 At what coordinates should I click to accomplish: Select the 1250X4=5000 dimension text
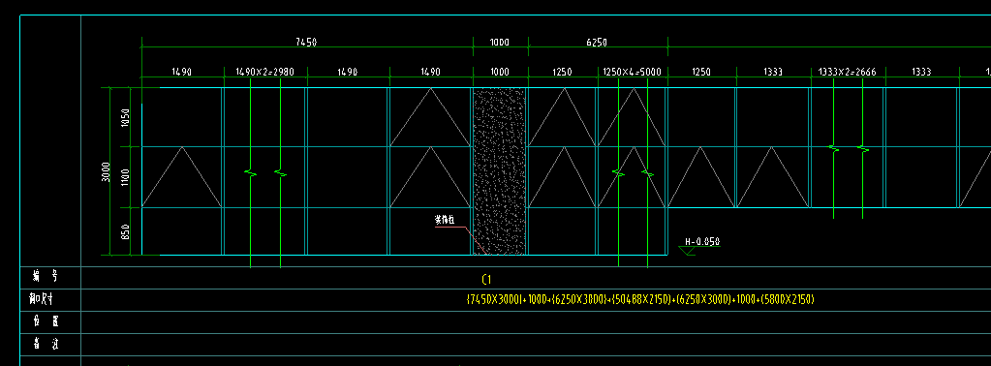(632, 72)
